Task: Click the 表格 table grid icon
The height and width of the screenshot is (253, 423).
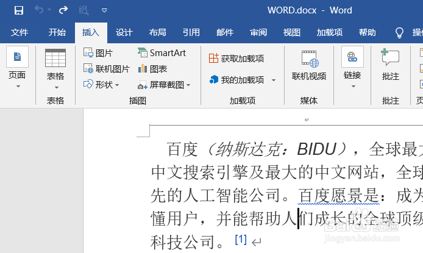Action: pyautogui.click(x=55, y=58)
